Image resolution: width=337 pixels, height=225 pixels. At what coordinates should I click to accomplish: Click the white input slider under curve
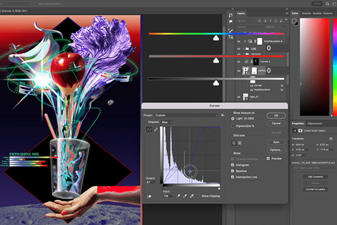click(219, 188)
